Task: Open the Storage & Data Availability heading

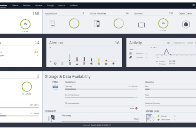Action: [x=68, y=77]
